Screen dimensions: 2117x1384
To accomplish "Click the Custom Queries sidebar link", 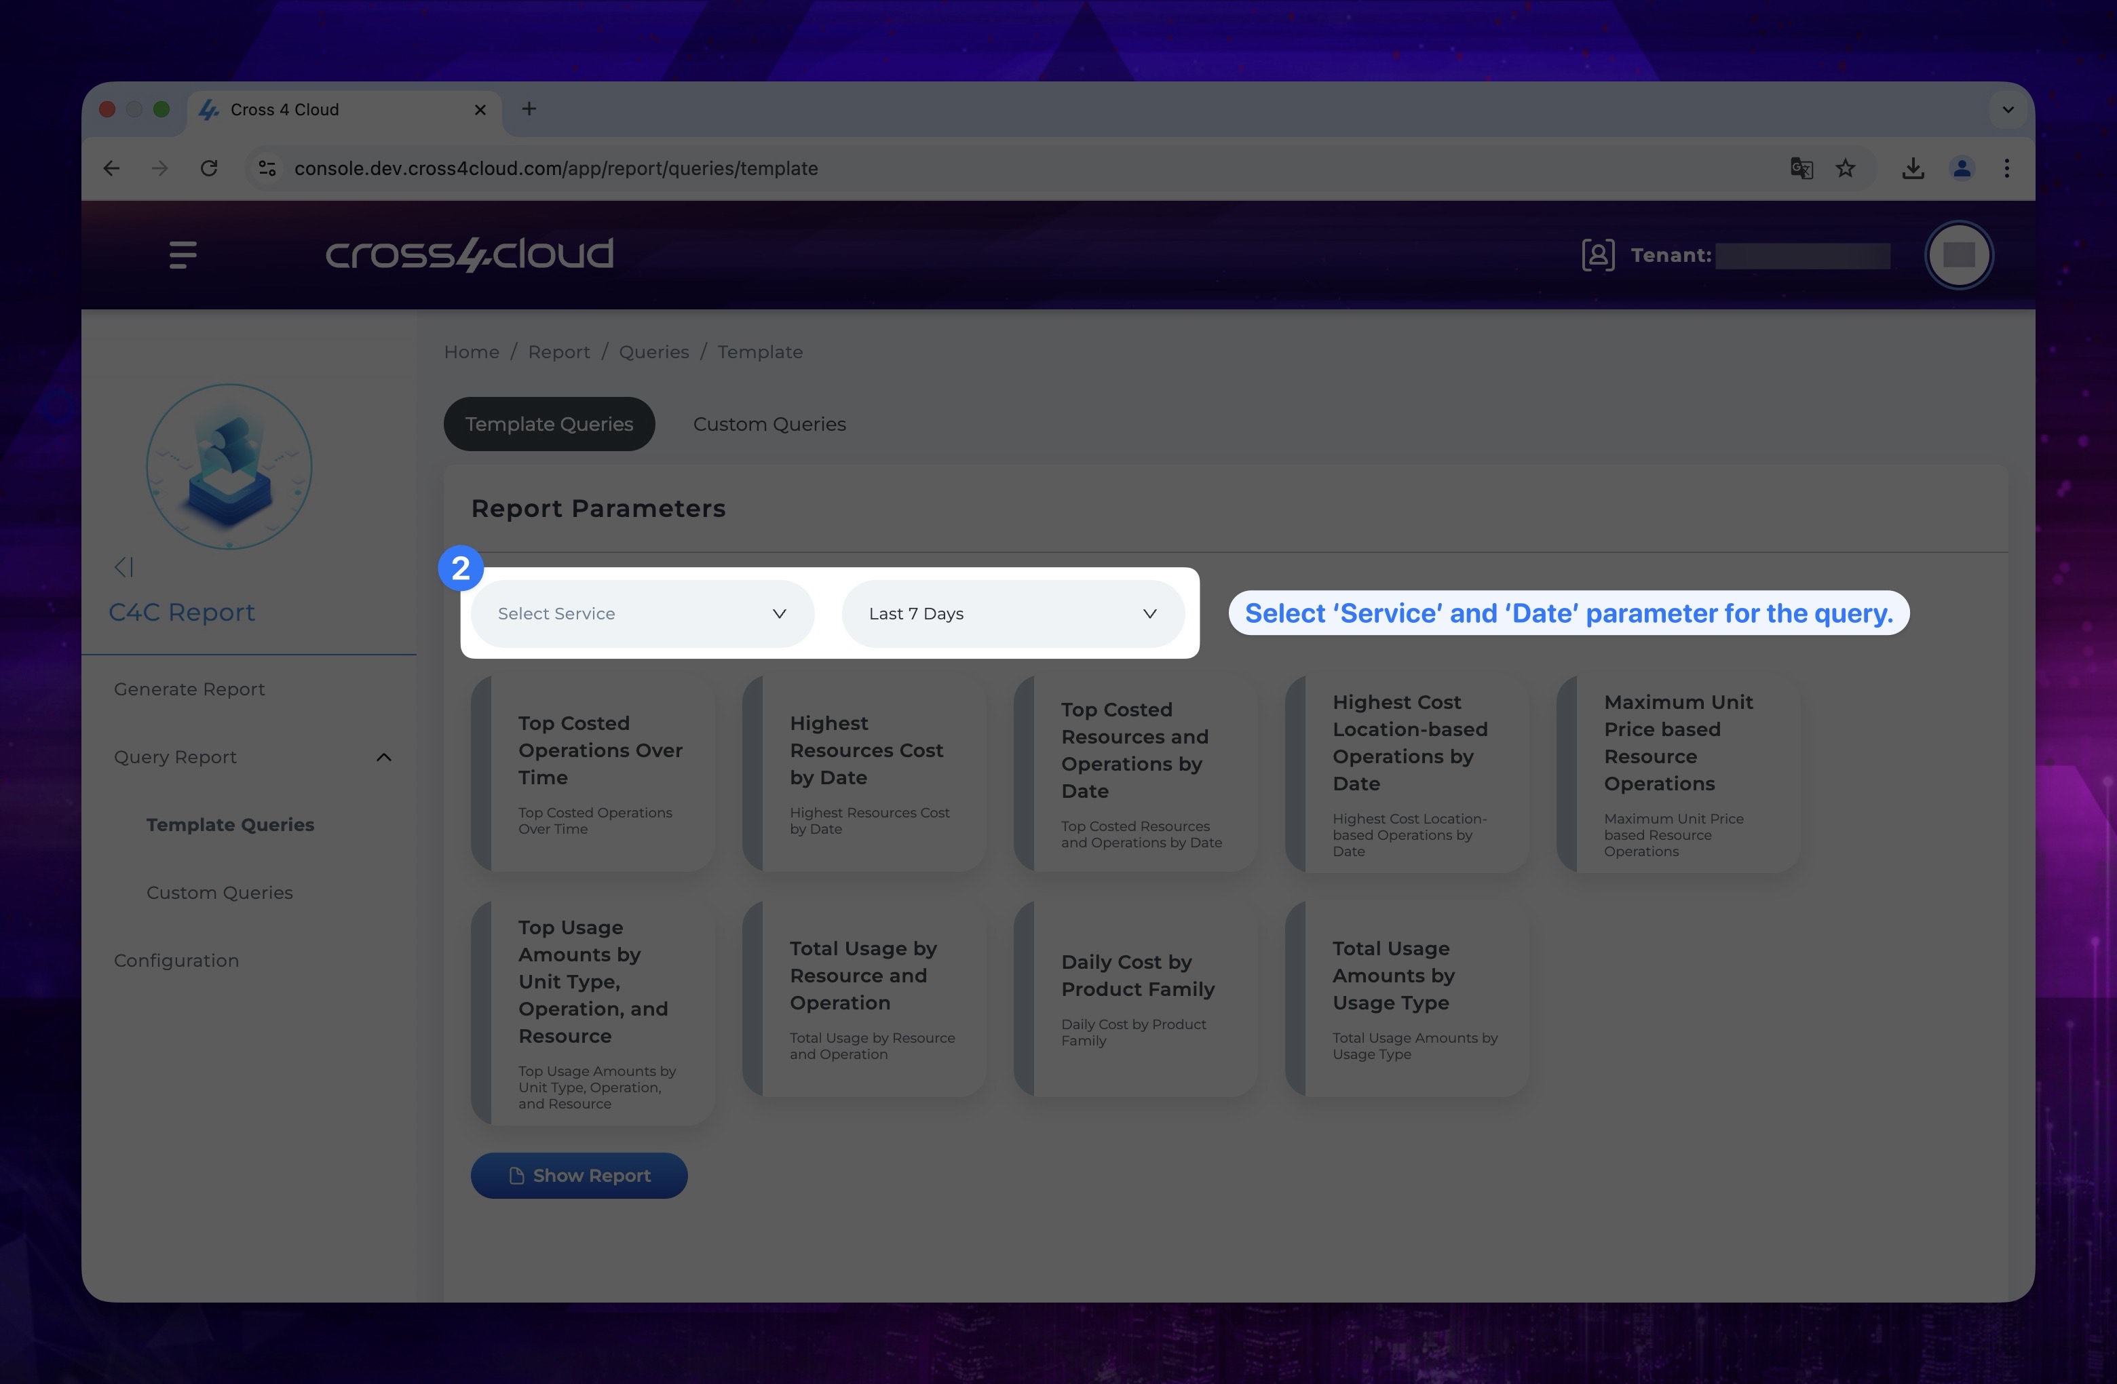I will click(x=219, y=891).
